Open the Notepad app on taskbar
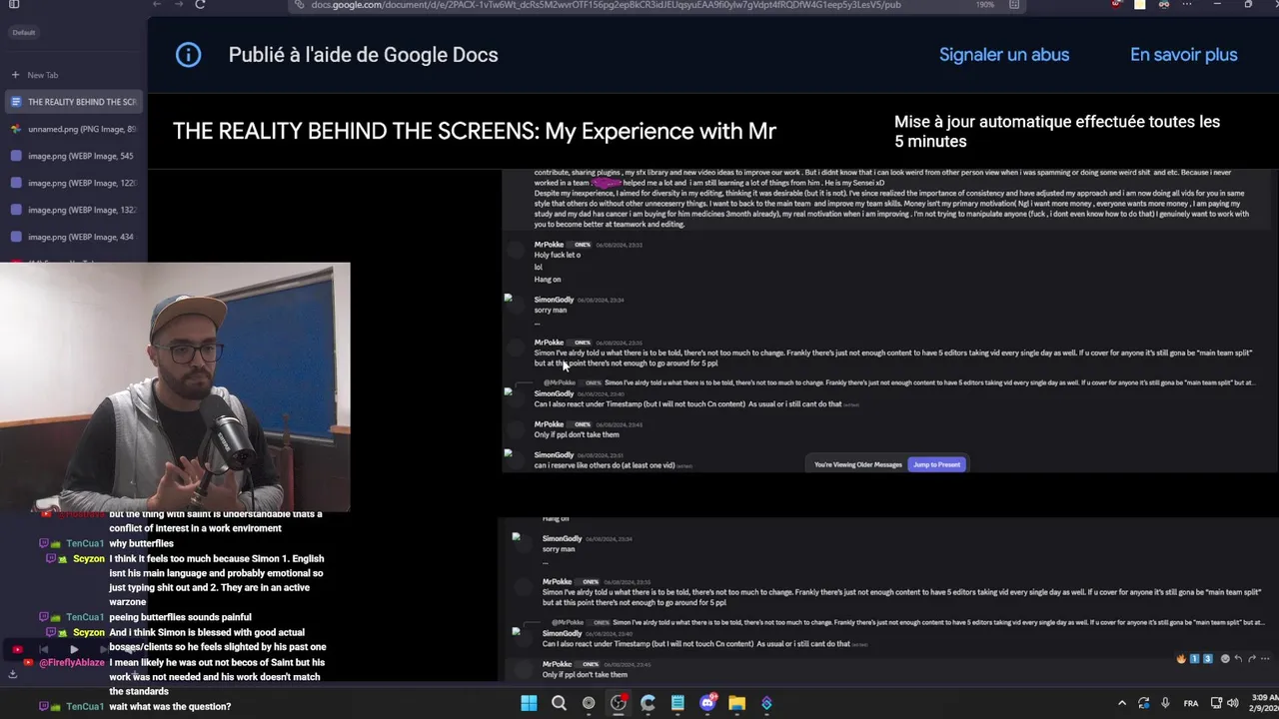Image resolution: width=1279 pixels, height=719 pixels. (677, 703)
